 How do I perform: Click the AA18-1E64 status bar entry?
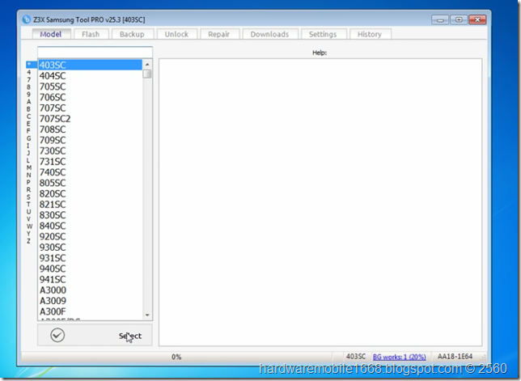click(x=455, y=357)
